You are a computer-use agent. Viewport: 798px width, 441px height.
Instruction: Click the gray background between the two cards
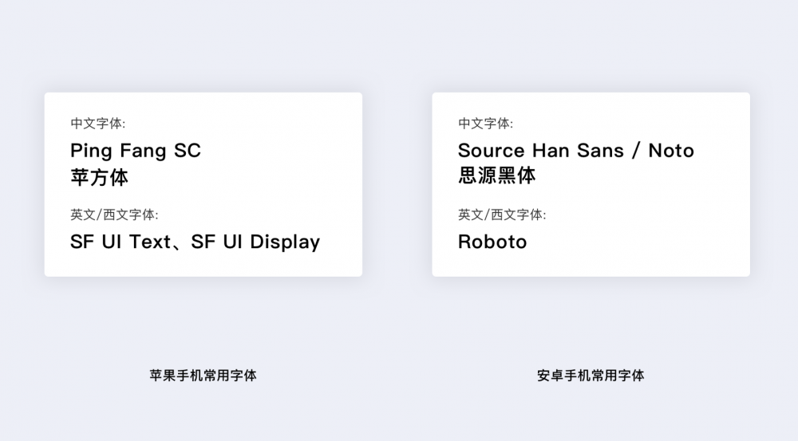point(397,183)
